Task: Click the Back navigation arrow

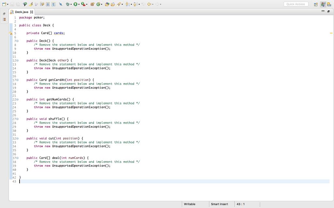Action: point(149,4)
